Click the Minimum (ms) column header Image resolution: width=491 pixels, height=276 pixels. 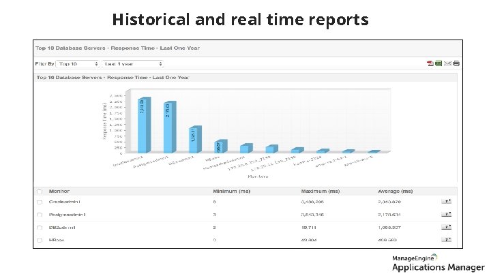tap(231, 191)
